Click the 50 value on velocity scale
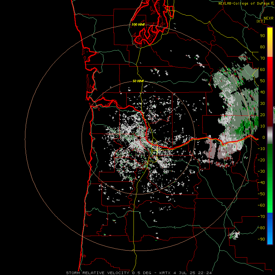Screen dimensions: 275x275 262,81
